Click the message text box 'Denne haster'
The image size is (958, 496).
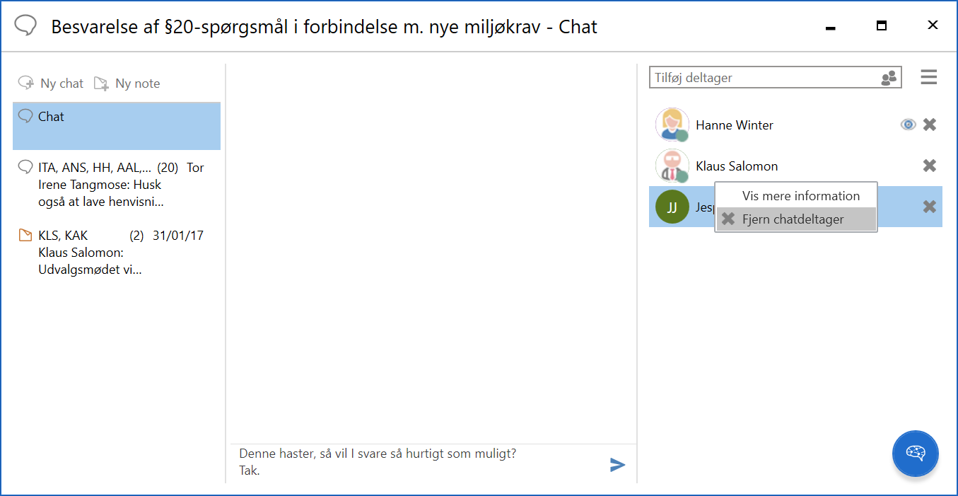coord(417,462)
